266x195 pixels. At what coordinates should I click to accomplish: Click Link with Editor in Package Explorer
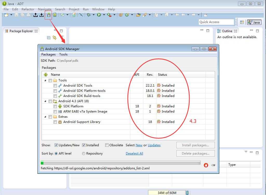tap(55, 37)
